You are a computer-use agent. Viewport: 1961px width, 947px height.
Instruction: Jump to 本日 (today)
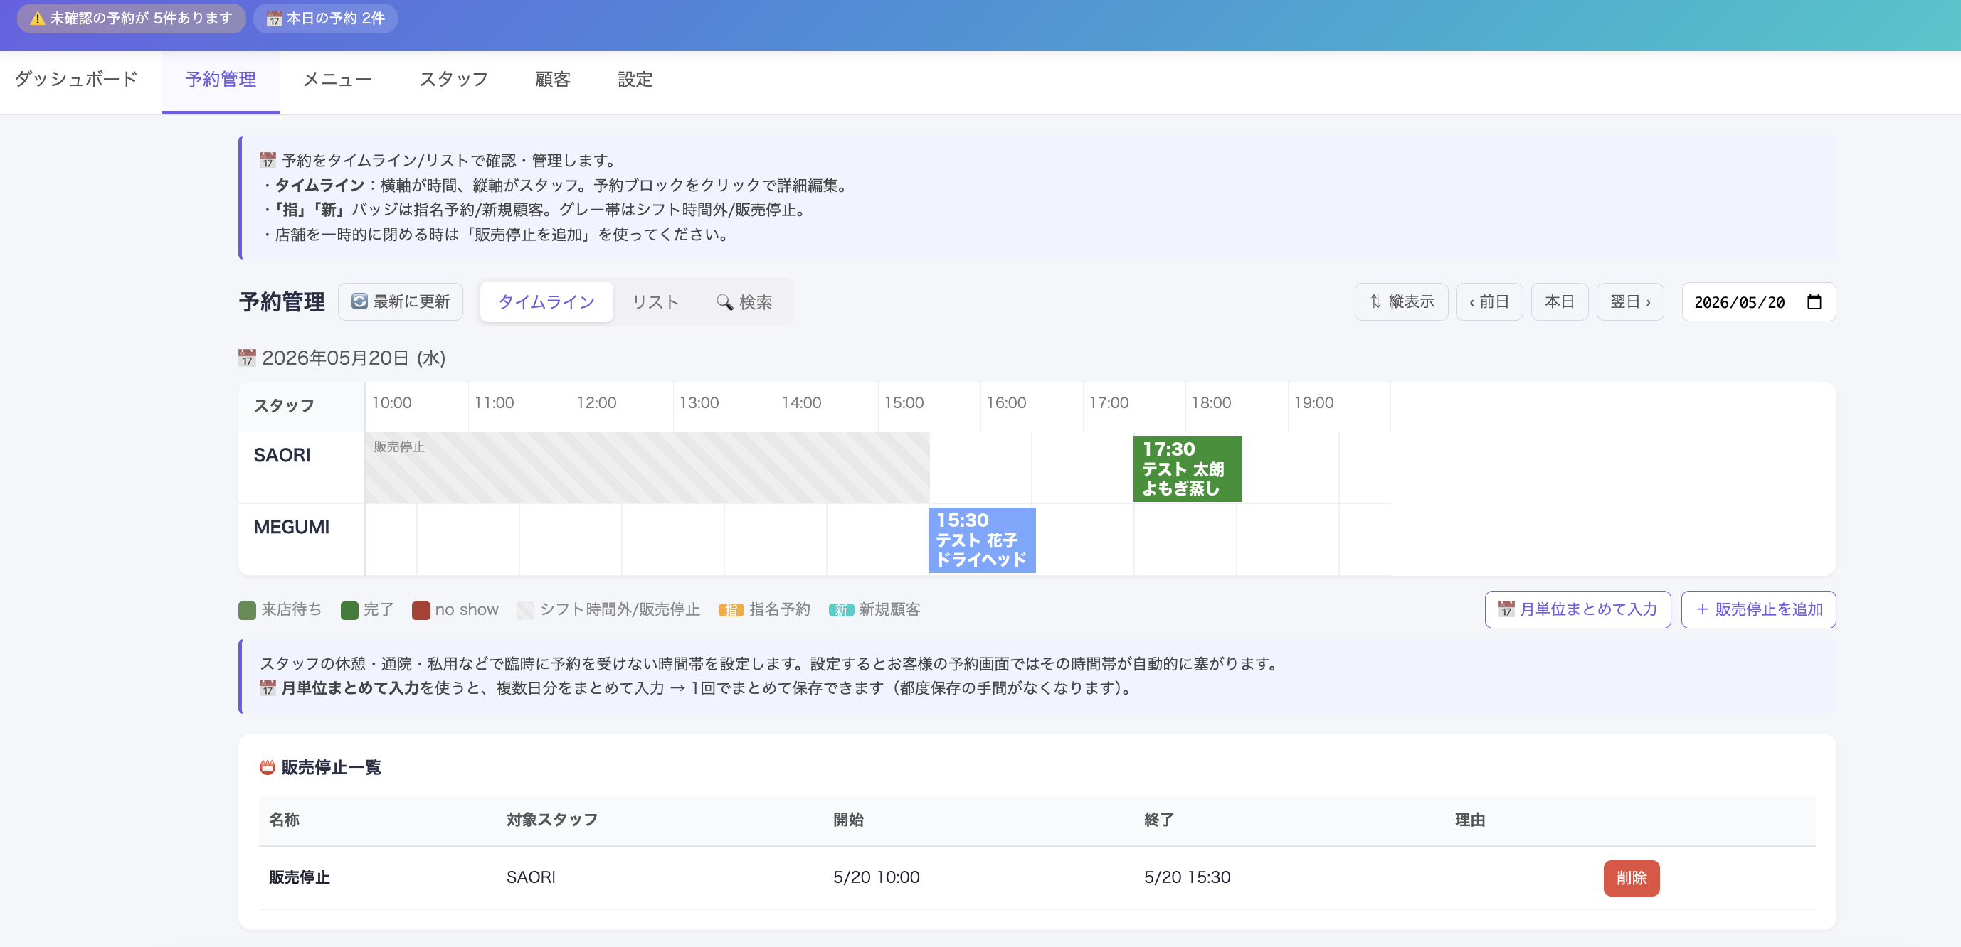[x=1559, y=301]
